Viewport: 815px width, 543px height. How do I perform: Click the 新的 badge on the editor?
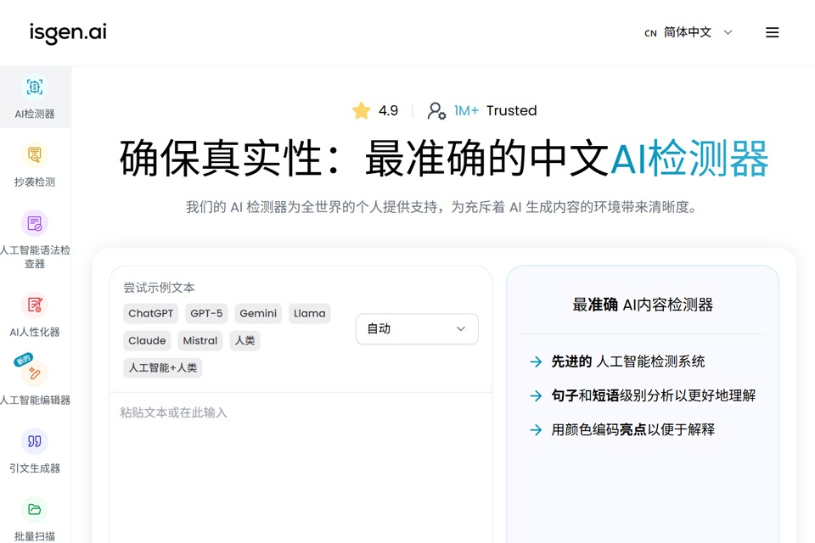point(24,359)
